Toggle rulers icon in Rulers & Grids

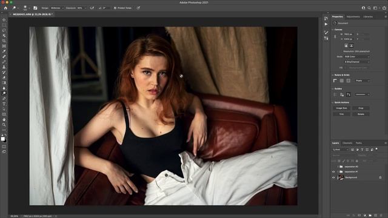(x=335, y=81)
